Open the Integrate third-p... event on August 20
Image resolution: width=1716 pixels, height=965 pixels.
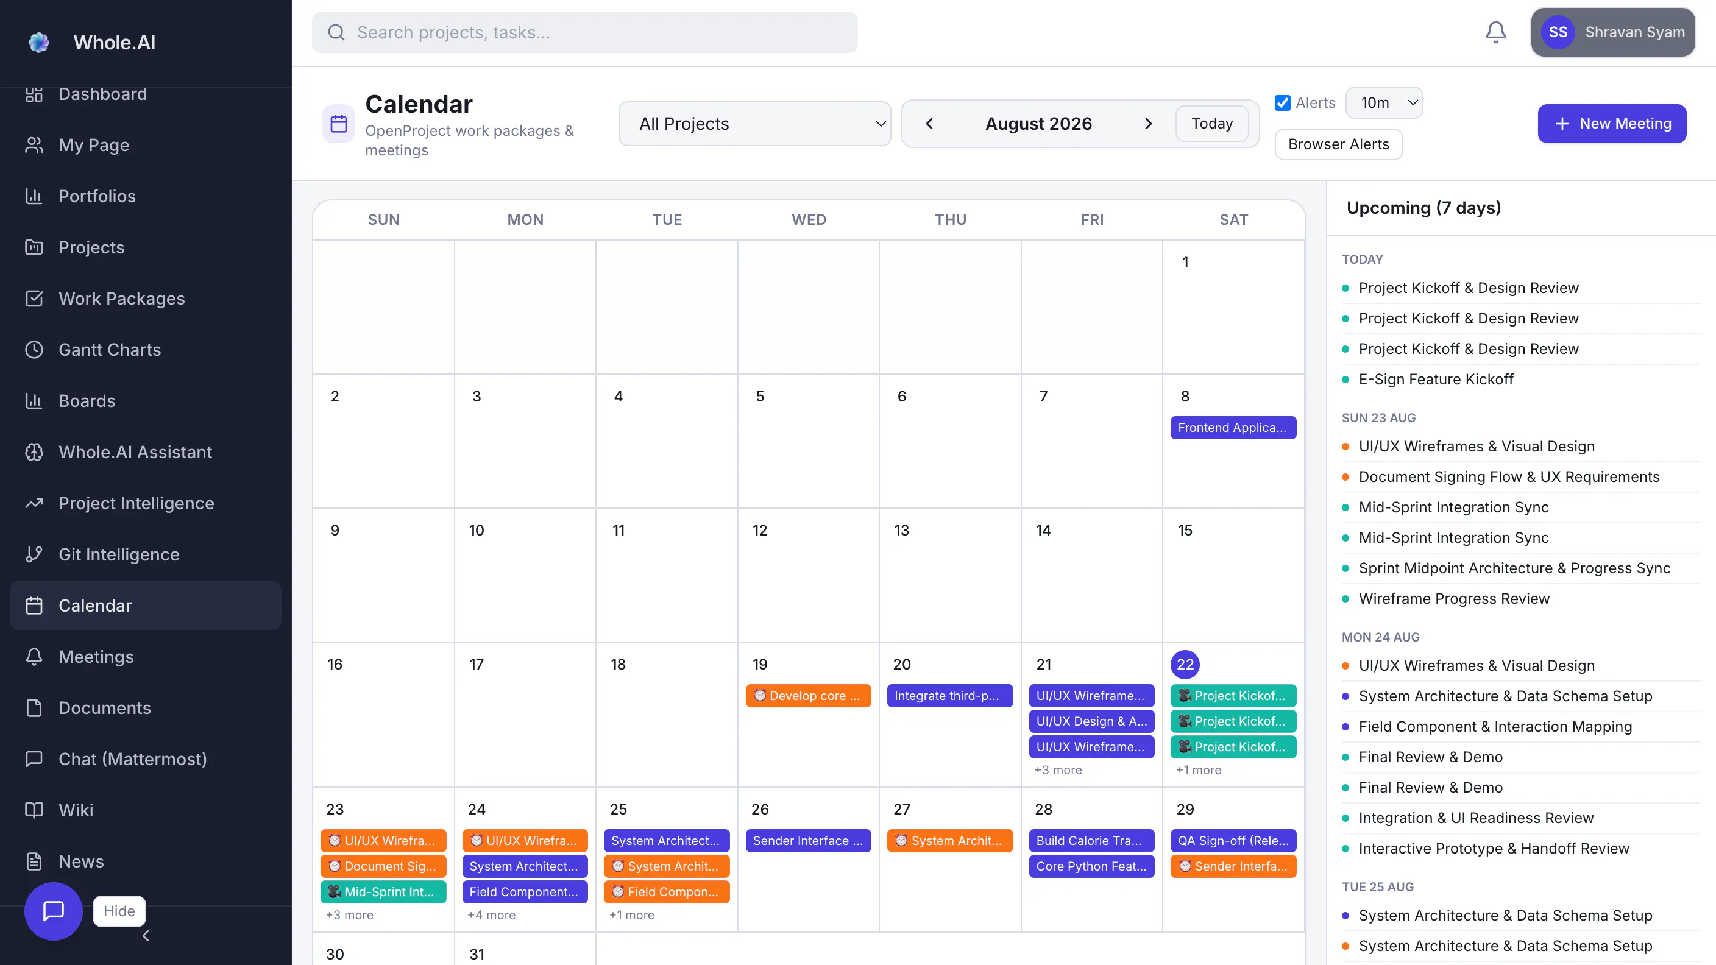950,696
